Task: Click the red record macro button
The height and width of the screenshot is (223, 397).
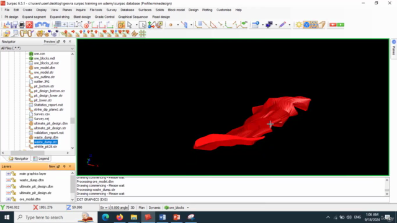Action: pos(332,25)
